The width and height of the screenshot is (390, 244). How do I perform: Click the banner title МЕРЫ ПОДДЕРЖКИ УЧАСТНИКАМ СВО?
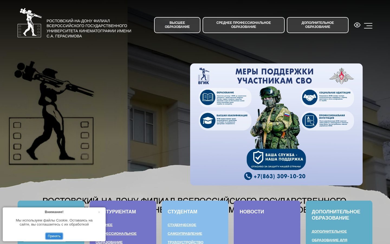pos(275,76)
